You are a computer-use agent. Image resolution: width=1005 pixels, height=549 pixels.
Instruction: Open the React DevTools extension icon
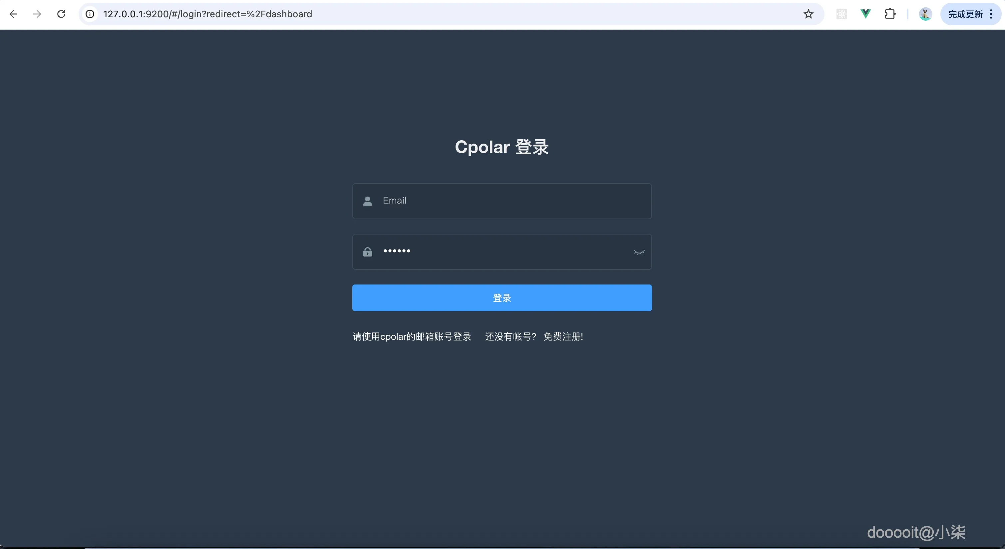842,14
